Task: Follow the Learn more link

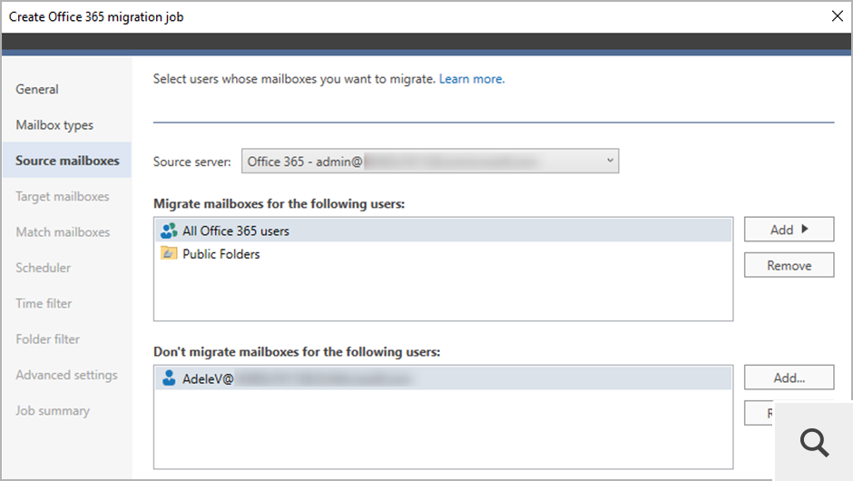Action: coord(472,79)
